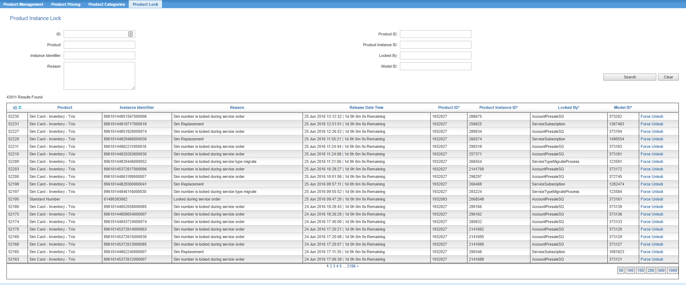Set page size to 1000 results
This screenshot has height=285, width=686.
672,270
